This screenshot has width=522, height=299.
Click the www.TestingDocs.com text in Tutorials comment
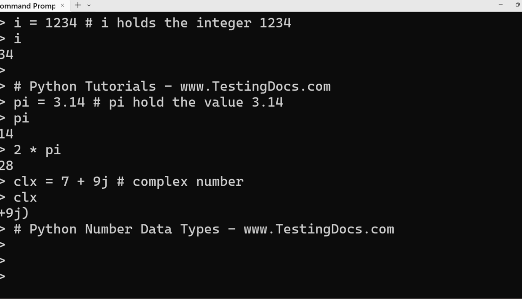click(x=255, y=86)
